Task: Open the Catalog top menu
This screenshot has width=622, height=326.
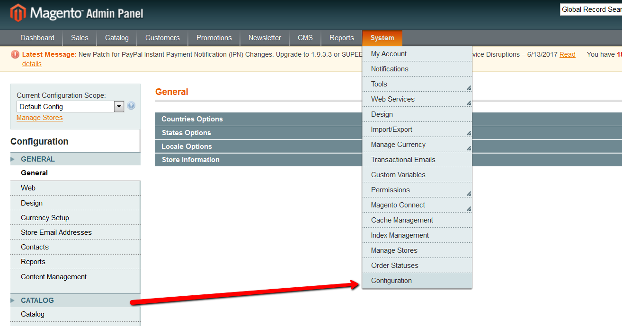Action: pyautogui.click(x=117, y=38)
